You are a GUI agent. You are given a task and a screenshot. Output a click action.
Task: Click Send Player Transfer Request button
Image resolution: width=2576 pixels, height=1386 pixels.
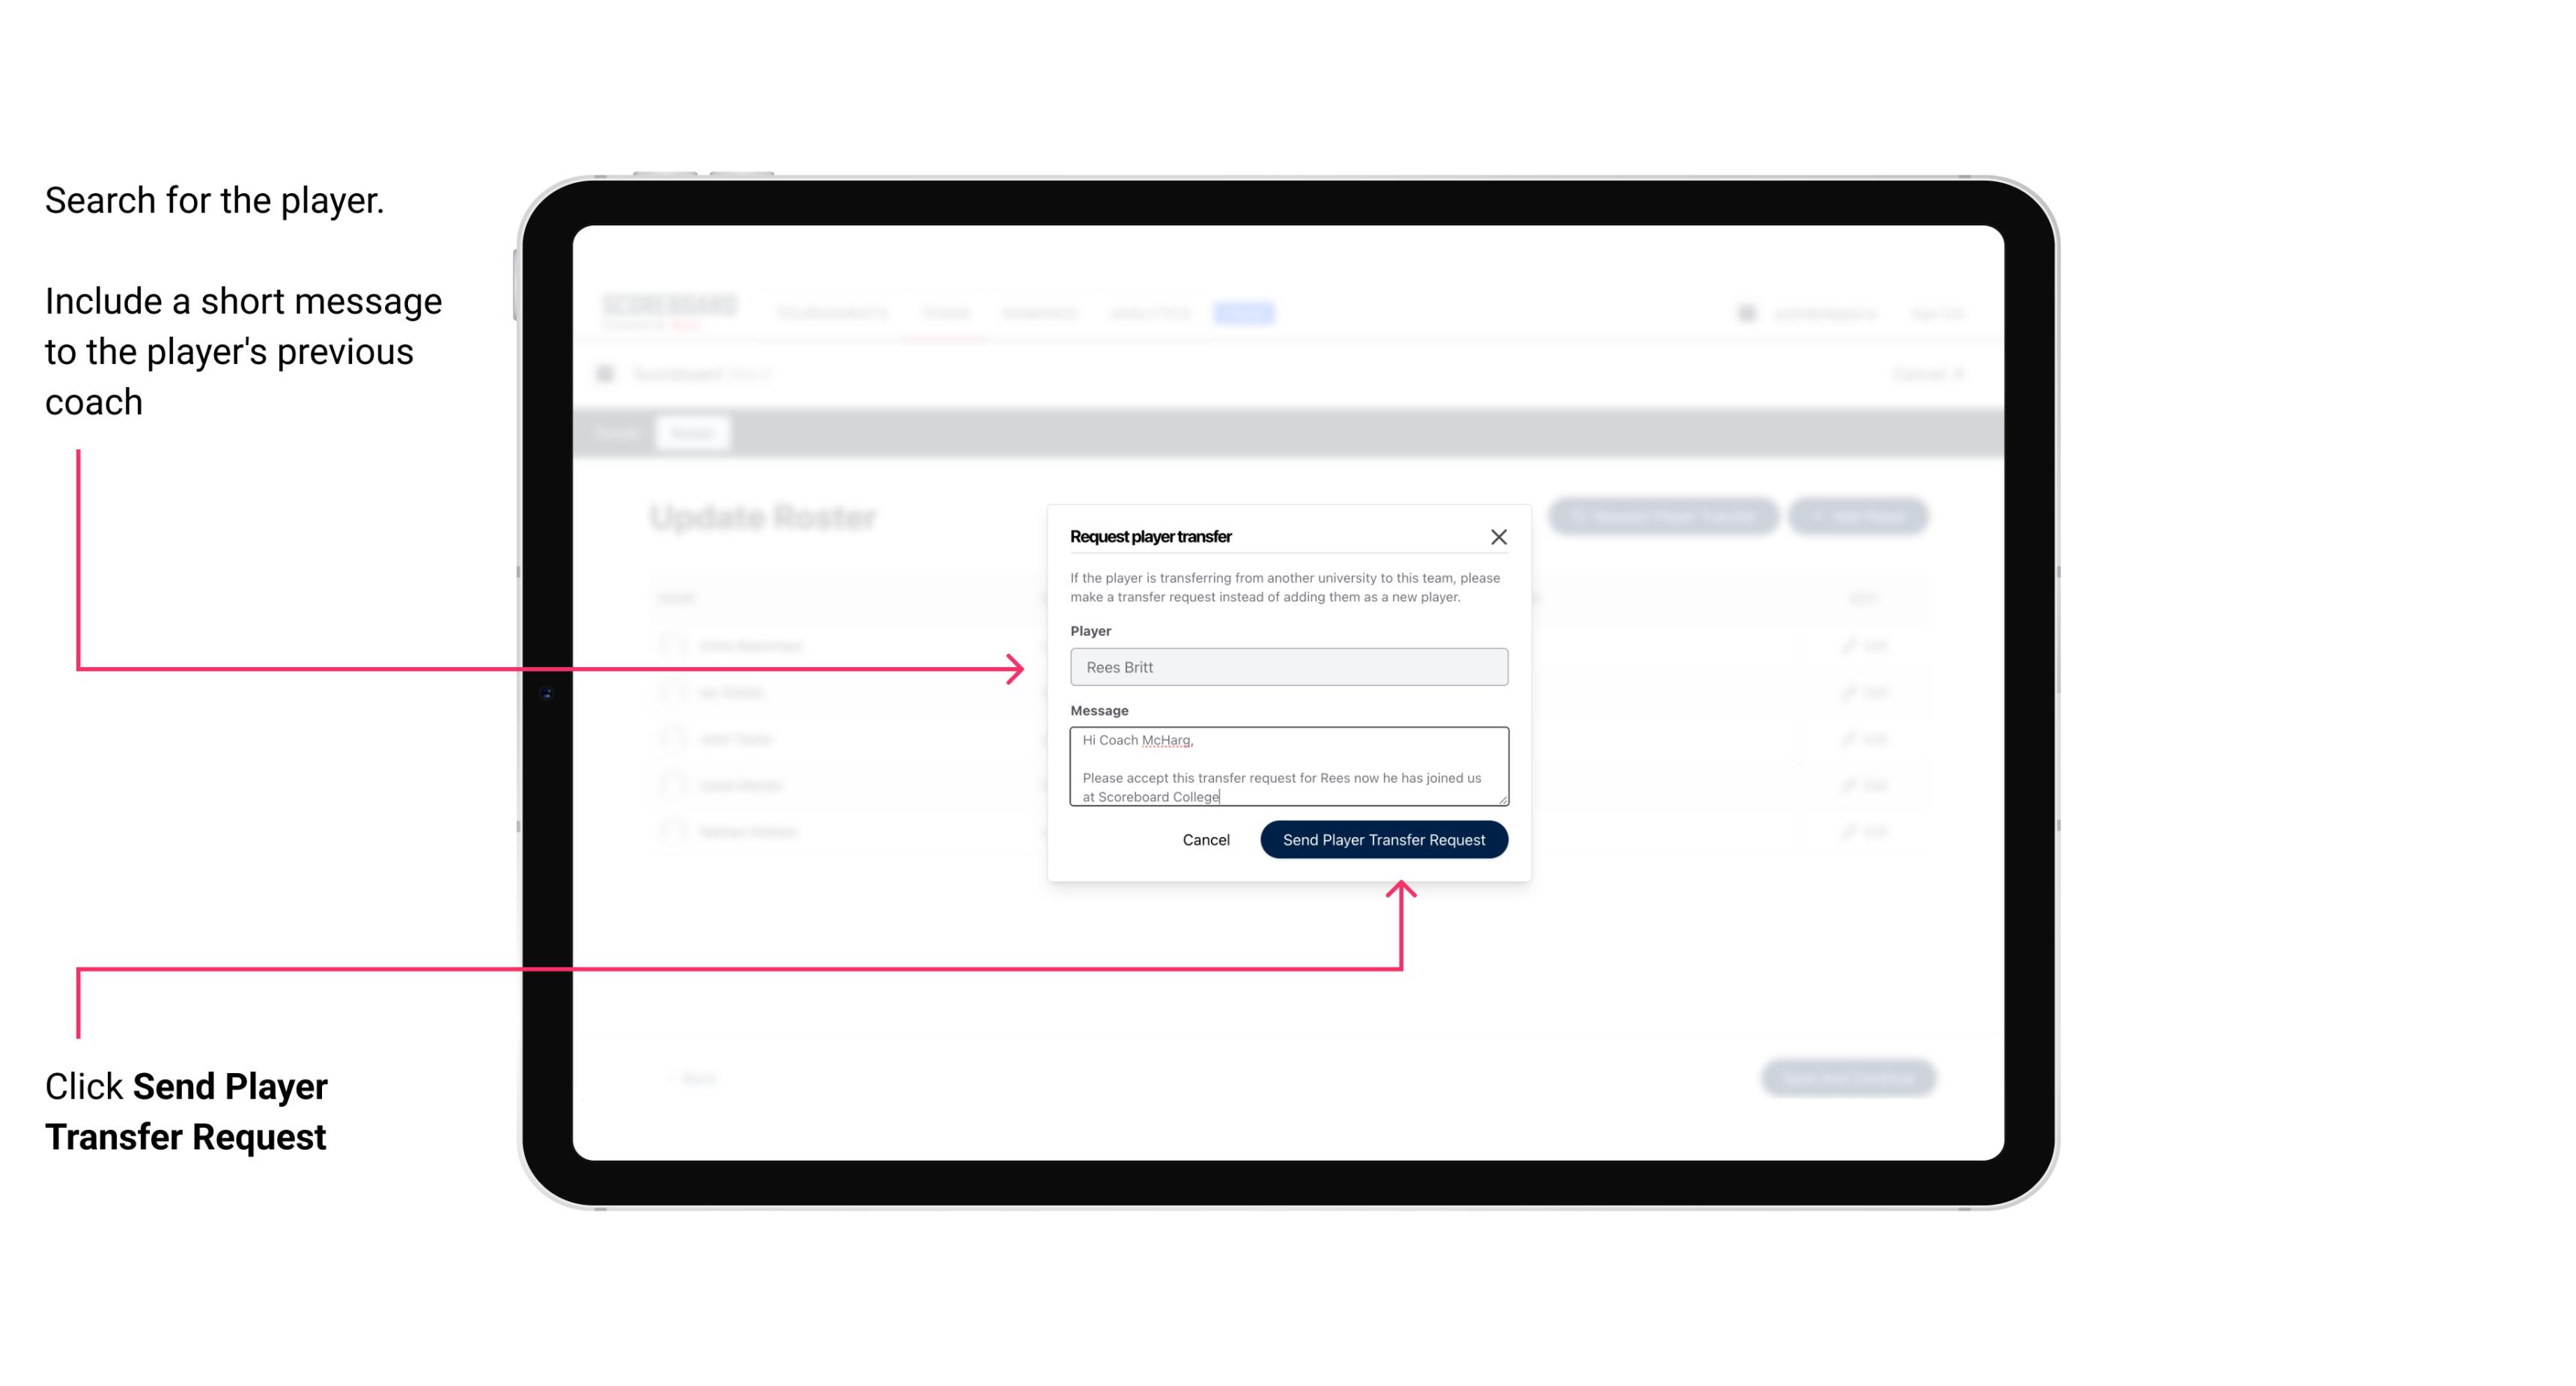coord(1385,838)
